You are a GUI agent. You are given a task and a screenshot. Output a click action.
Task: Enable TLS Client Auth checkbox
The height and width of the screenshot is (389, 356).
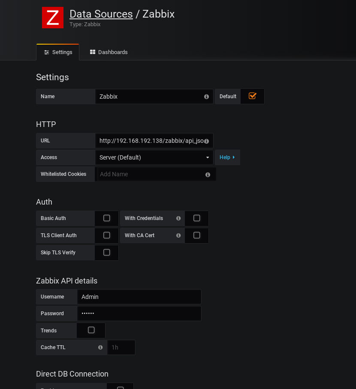click(107, 235)
